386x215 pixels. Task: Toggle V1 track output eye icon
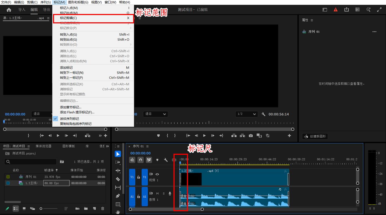pyautogui.click(x=157, y=174)
